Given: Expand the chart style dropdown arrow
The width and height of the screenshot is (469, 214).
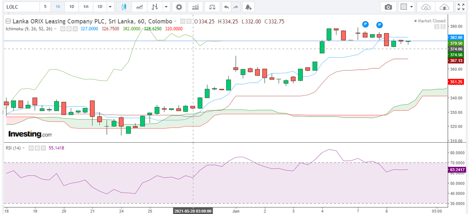Looking at the screenshot, I should tap(167, 7).
